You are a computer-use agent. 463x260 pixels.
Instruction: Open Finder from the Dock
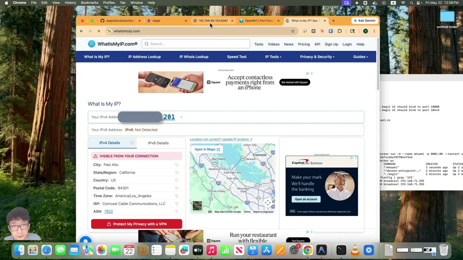(x=19, y=250)
